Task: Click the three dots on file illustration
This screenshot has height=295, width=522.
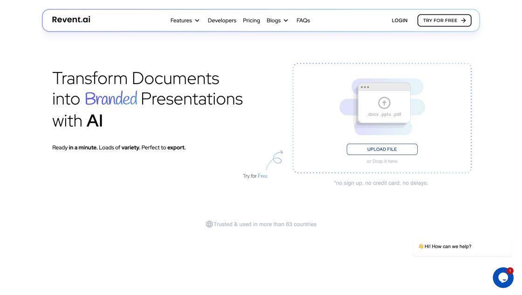Action: tap(365, 87)
